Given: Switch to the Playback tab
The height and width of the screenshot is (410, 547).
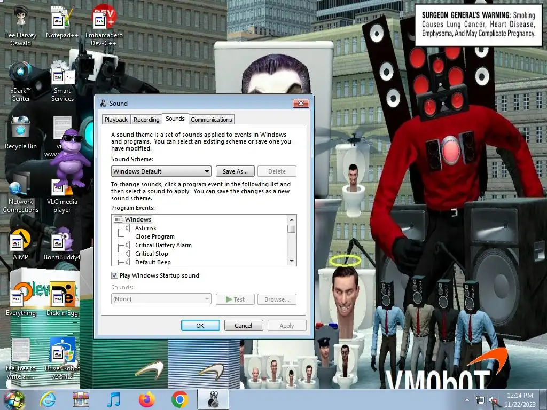Looking at the screenshot, I should tap(116, 120).
